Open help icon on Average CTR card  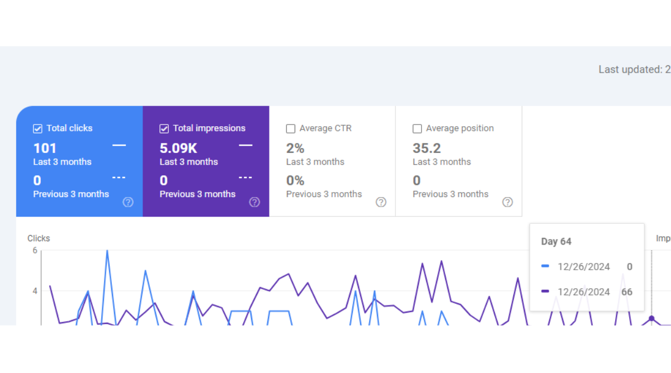pyautogui.click(x=381, y=202)
